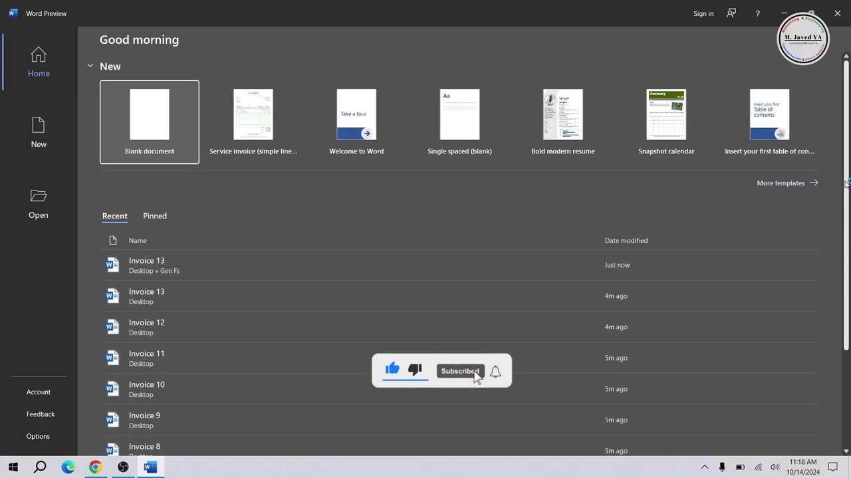Screen dimensions: 851x478
Task: Sort by Name column header
Action: (138, 240)
